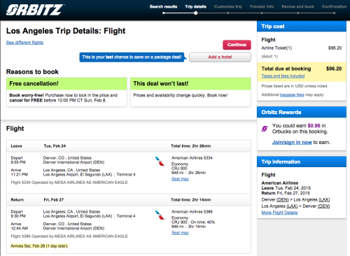Click Add a hotel button
350x256 pixels.
coord(220,57)
